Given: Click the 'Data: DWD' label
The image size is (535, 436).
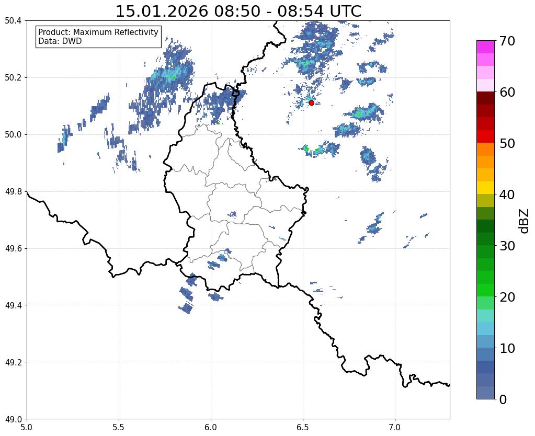Looking at the screenshot, I should pos(60,41).
